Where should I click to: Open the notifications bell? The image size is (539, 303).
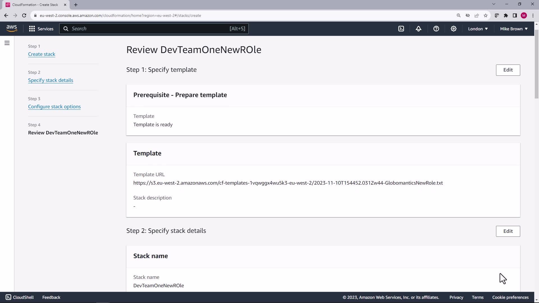pos(419,29)
